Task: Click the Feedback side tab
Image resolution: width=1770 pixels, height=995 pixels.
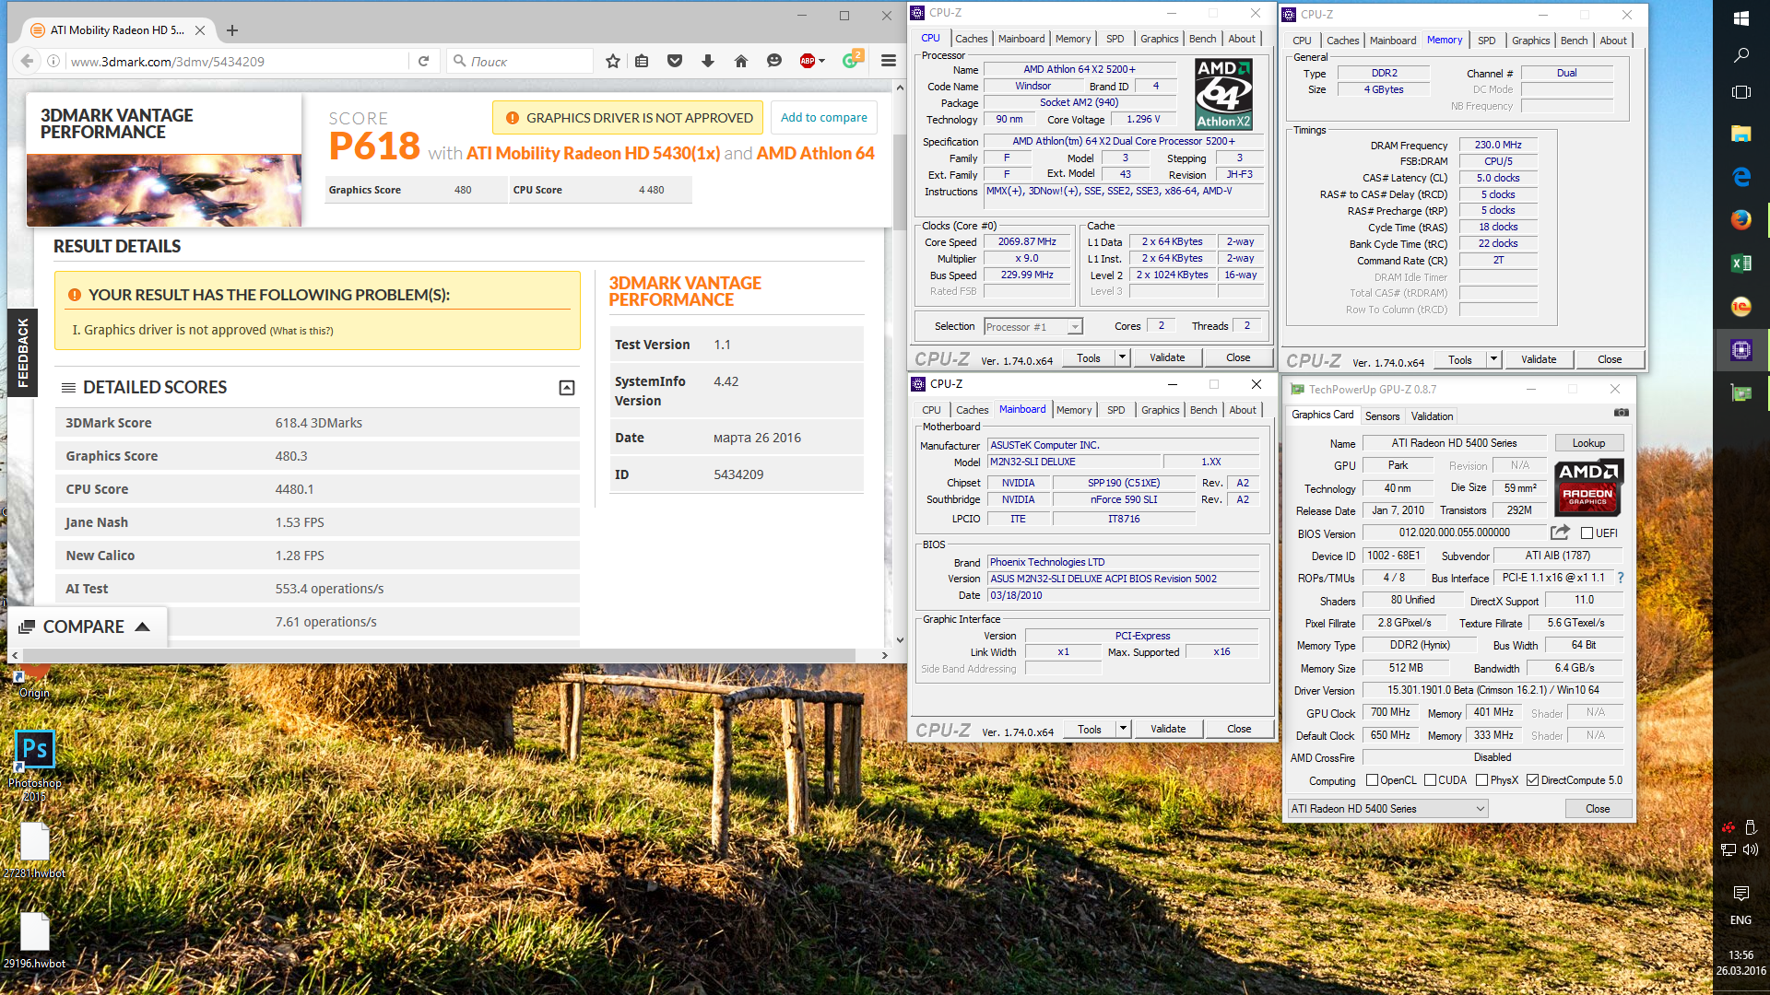Action: click(x=22, y=352)
